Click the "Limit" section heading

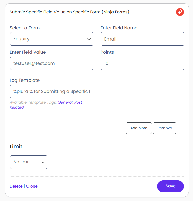[x=16, y=147]
